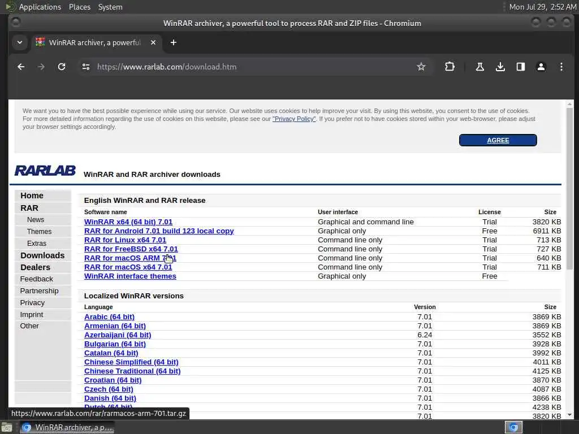The height and width of the screenshot is (434, 579).
Task: Open the System menu
Action: coord(110,7)
